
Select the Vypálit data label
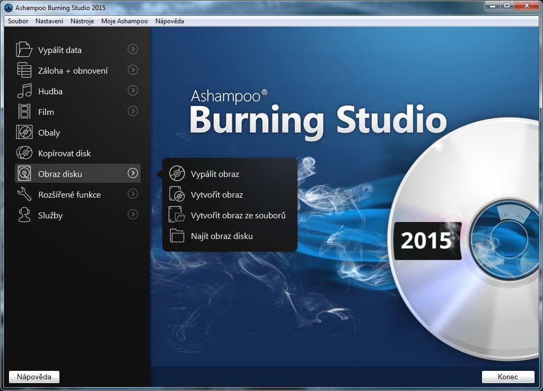pos(59,50)
